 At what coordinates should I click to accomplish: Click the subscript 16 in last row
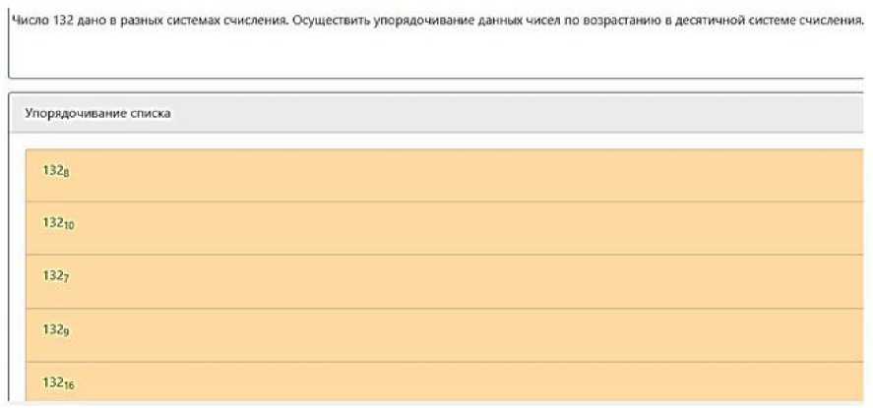[70, 385]
